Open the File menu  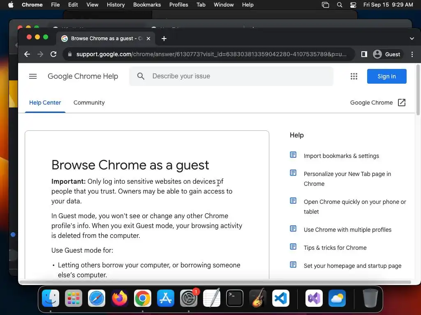[56, 5]
